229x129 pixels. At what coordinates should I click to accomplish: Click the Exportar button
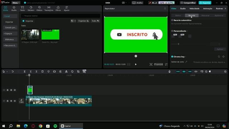[205, 3]
